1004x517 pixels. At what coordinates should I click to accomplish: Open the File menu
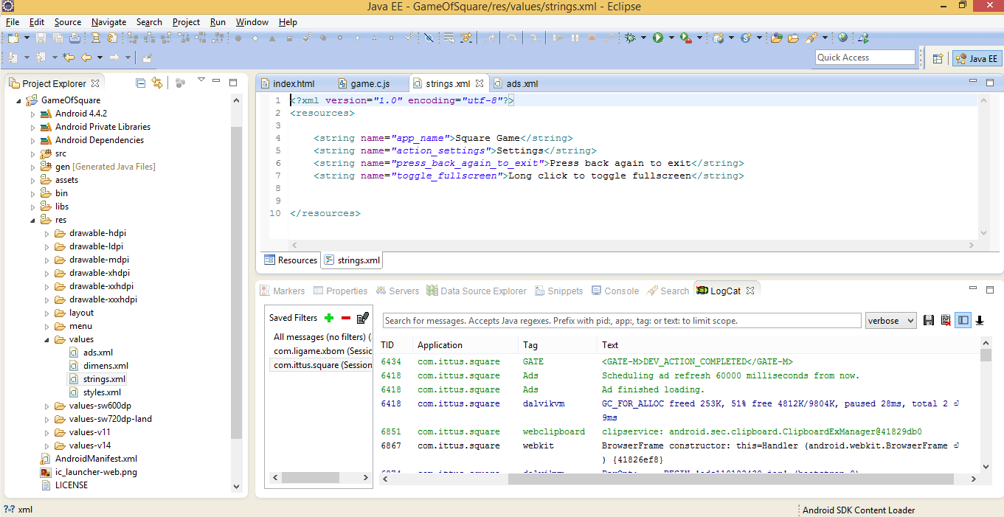(13, 22)
